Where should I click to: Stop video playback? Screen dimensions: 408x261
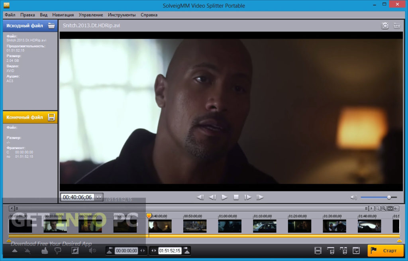pyautogui.click(x=236, y=197)
